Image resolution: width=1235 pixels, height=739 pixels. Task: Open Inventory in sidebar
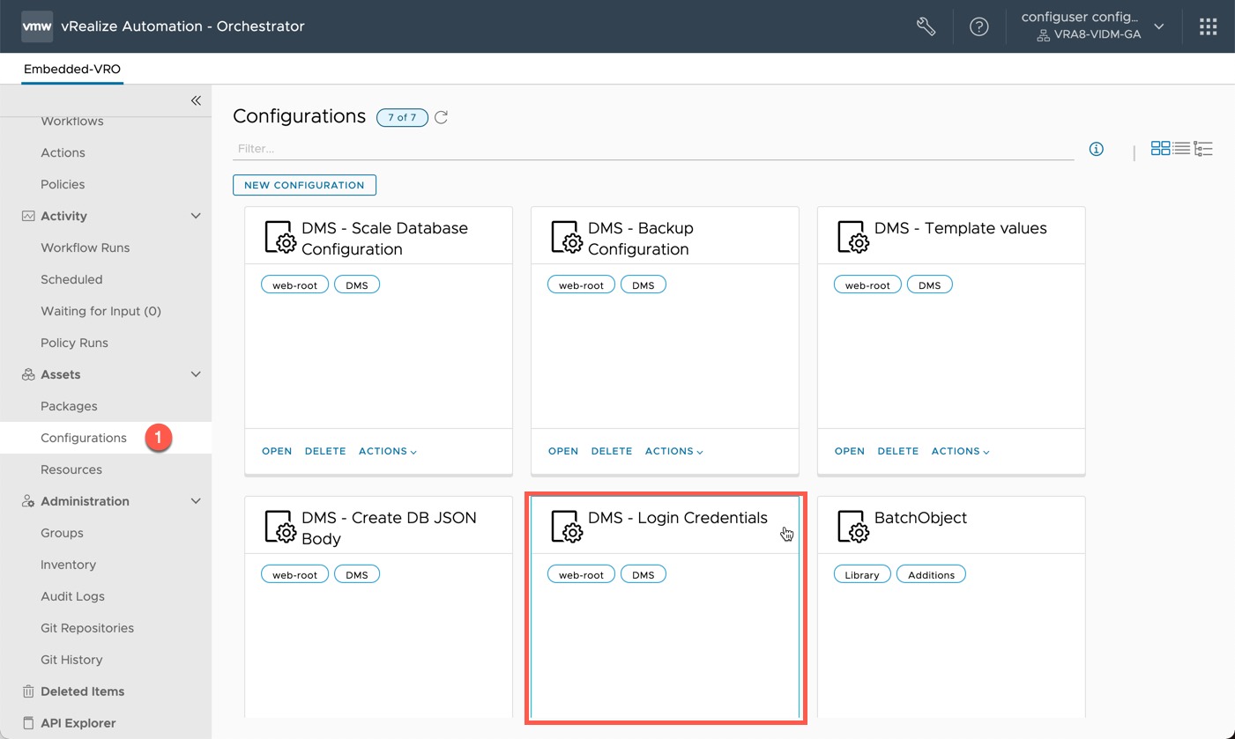68,565
